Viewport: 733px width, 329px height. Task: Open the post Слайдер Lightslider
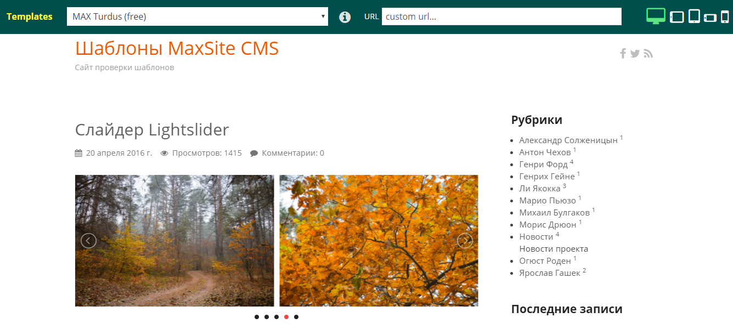(151, 130)
